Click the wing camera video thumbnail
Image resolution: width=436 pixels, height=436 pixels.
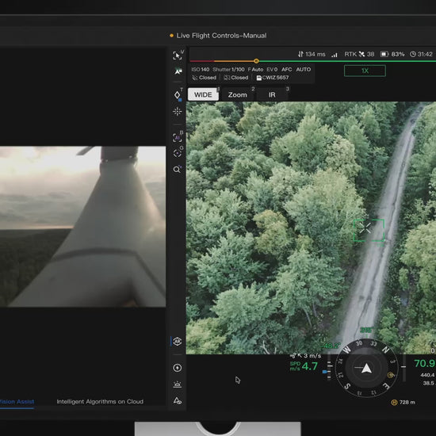pos(83,227)
